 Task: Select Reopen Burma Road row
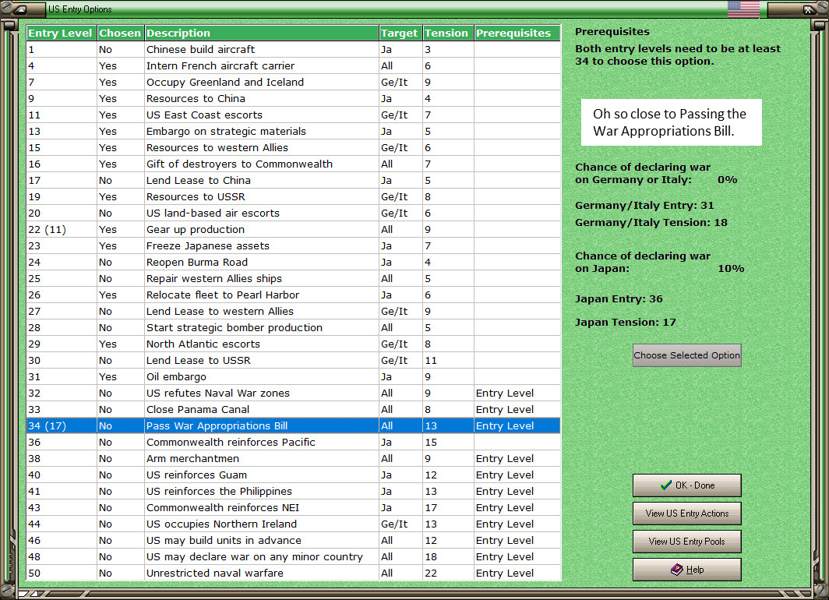(x=294, y=262)
